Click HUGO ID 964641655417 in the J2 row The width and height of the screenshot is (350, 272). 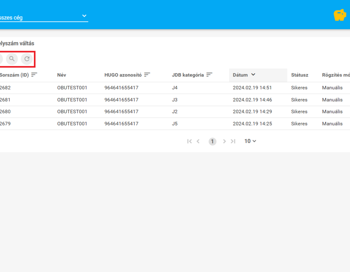click(121, 112)
